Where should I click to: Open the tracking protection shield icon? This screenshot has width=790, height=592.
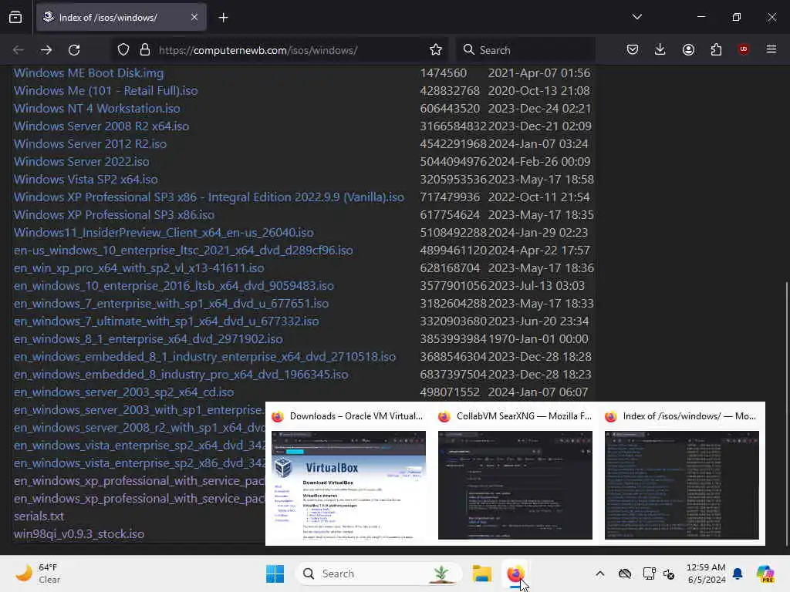(123, 50)
